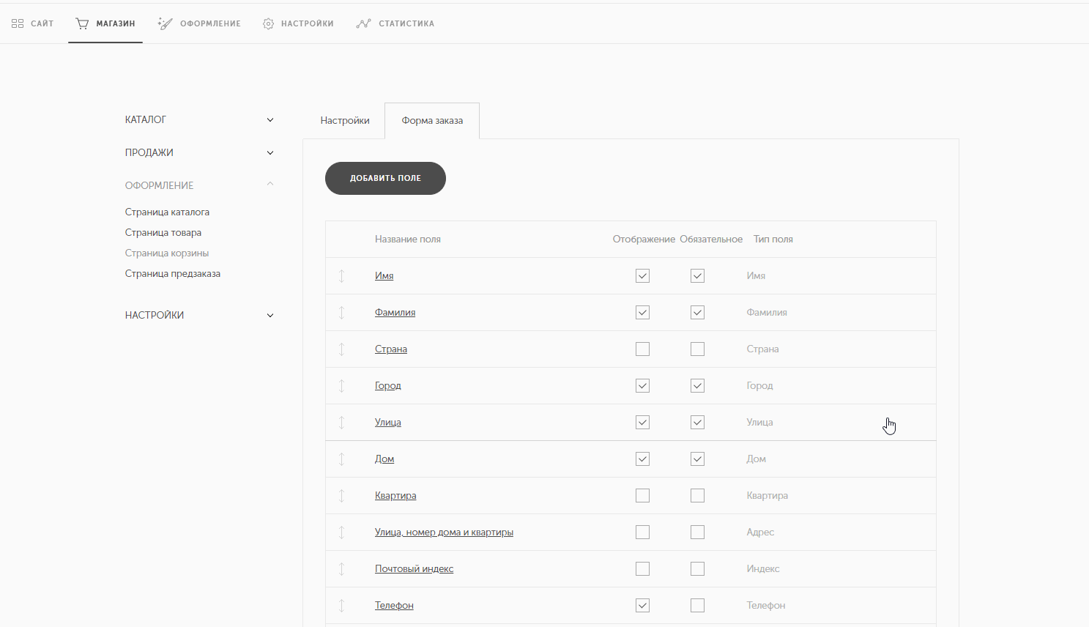Open the Почтовый индекс field link
The width and height of the screenshot is (1089, 627).
(x=414, y=569)
